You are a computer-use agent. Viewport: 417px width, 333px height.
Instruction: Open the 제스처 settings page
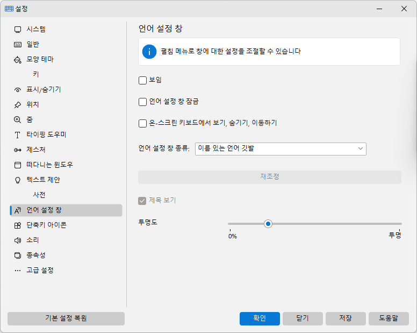(66, 150)
